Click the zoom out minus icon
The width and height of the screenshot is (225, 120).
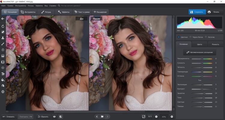click(156, 116)
